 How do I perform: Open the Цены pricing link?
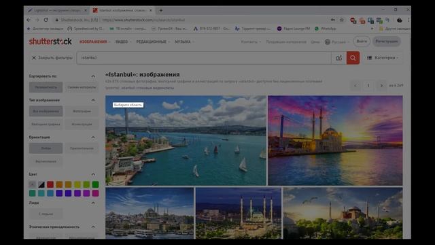pyautogui.click(x=315, y=42)
